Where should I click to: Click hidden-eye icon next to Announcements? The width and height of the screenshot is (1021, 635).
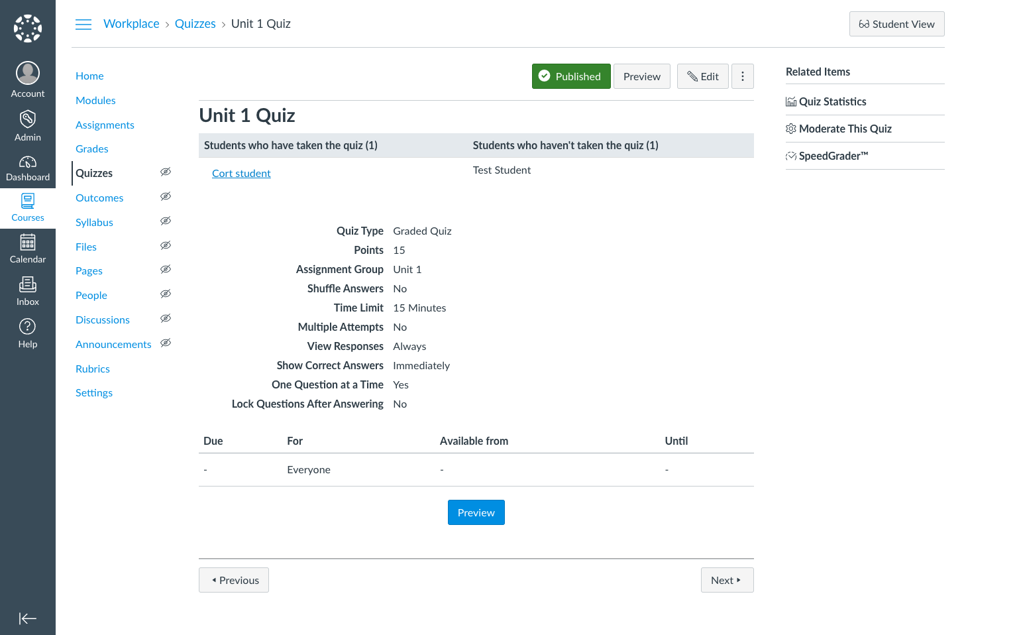pos(166,343)
